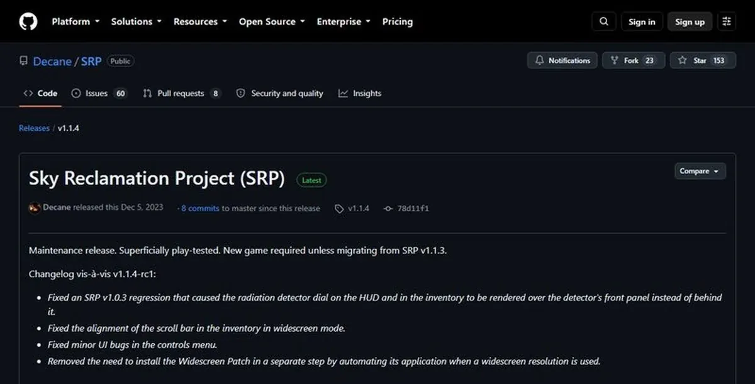Click the Issues tab icon
The image size is (755, 384).
[x=76, y=93]
